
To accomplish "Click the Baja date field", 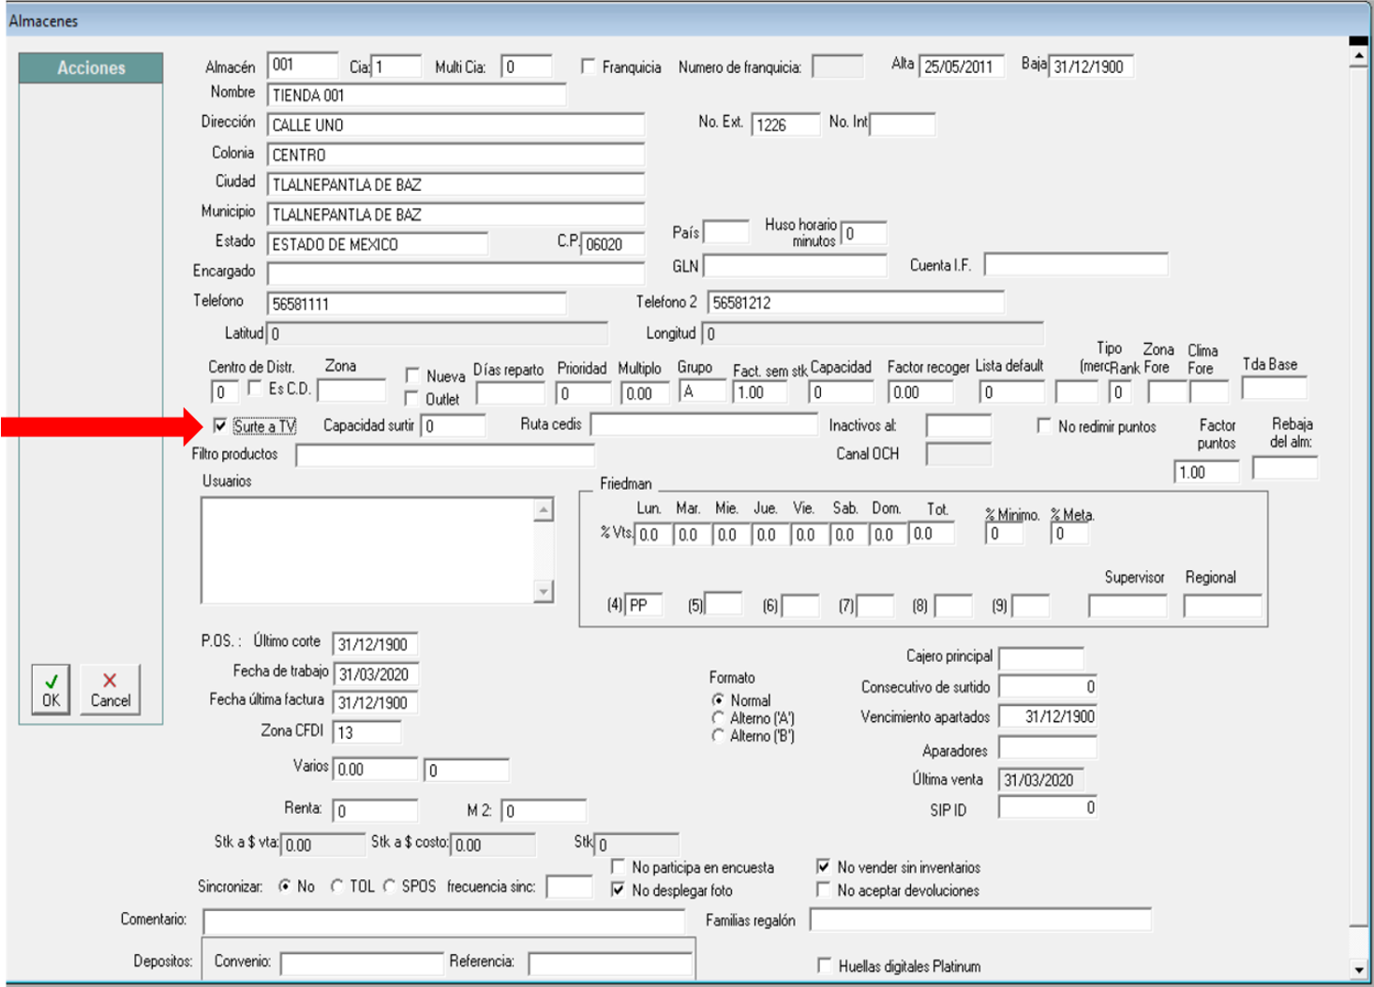I will (x=1091, y=66).
